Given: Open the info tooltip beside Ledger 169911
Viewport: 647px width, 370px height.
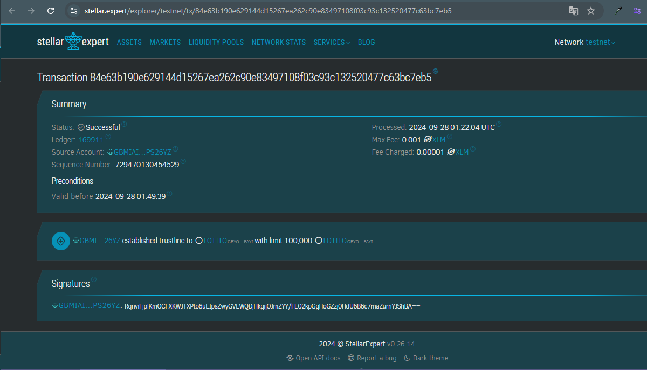Looking at the screenshot, I should (108, 137).
